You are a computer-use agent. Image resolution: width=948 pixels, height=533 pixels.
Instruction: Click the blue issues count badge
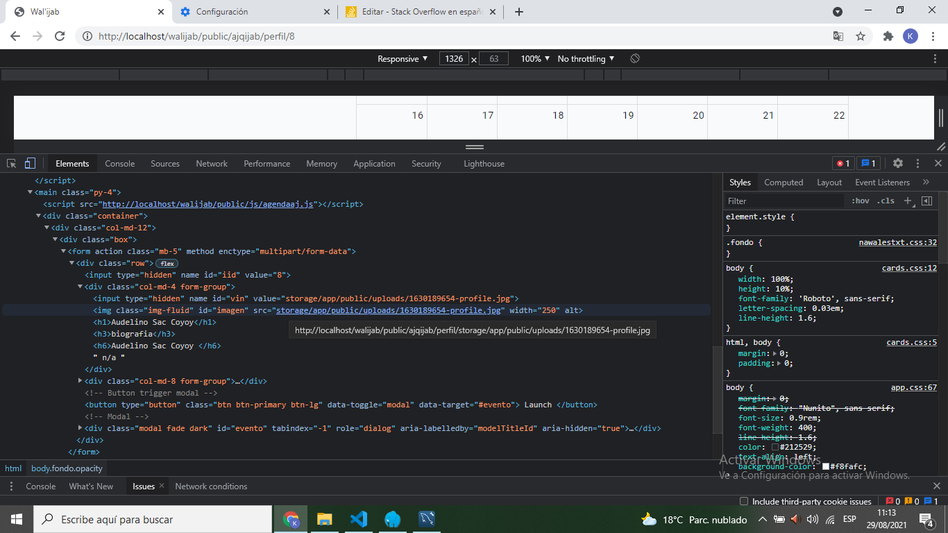868,164
